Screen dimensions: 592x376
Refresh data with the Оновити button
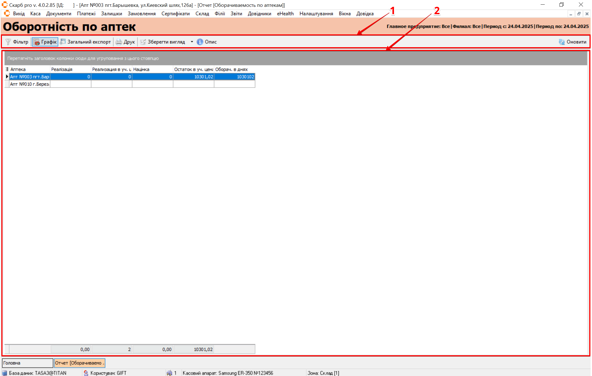[573, 42]
